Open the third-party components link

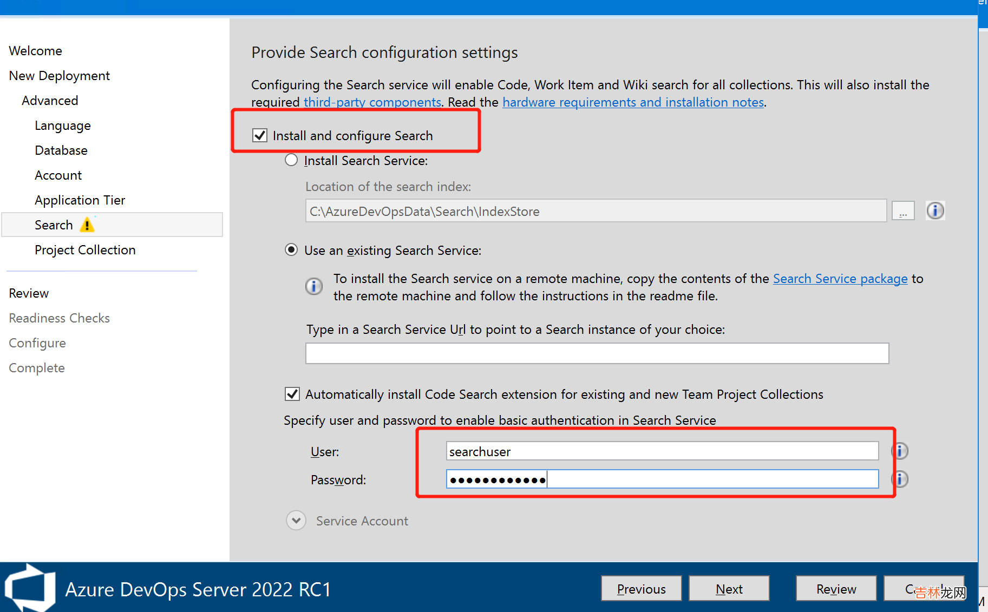click(x=372, y=102)
